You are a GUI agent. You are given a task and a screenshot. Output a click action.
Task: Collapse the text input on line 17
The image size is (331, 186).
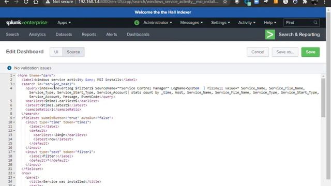14,152
